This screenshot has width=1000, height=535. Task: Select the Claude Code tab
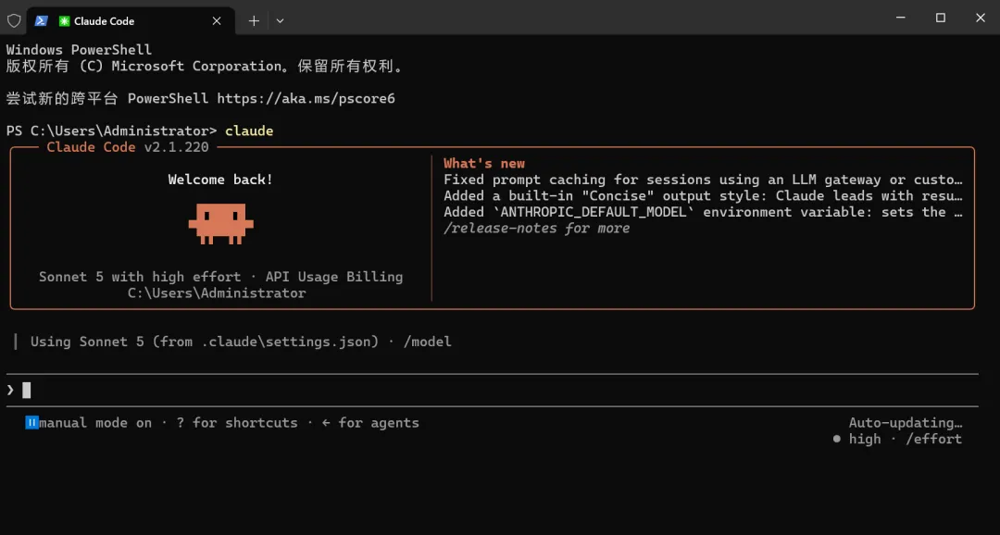(131, 21)
